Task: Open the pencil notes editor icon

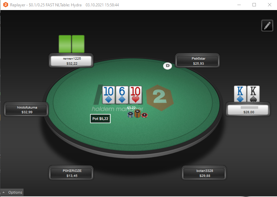Action: (x=267, y=25)
